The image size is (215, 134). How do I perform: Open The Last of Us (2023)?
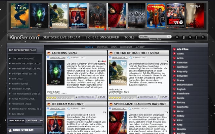point(23,59)
